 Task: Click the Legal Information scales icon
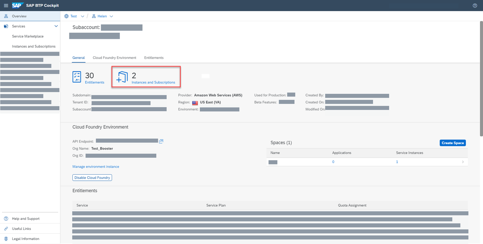point(6,239)
